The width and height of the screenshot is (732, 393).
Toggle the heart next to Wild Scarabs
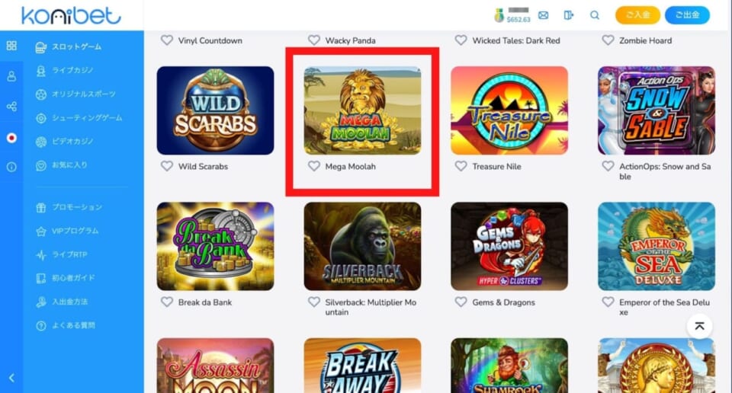(x=167, y=166)
